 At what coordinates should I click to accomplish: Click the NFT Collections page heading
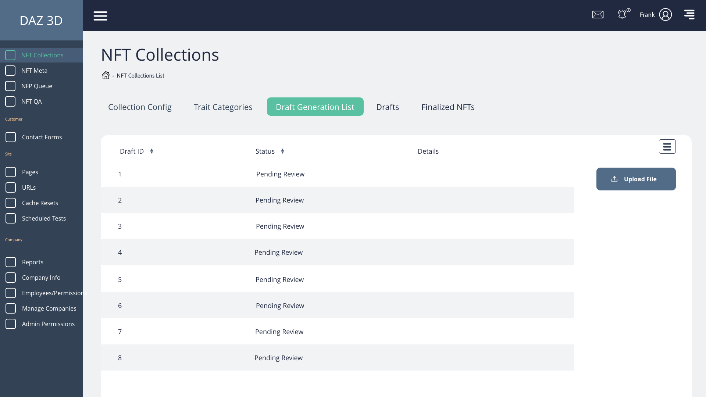coord(160,55)
